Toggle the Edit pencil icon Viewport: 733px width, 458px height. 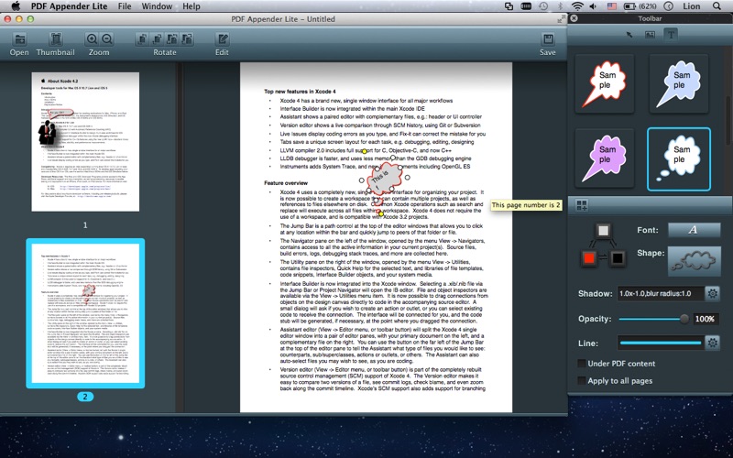[x=222, y=38]
